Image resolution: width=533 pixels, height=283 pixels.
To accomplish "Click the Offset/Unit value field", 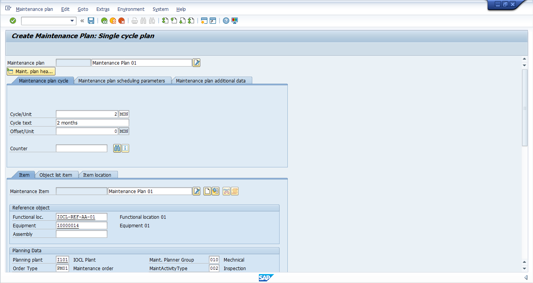I will 87,131.
